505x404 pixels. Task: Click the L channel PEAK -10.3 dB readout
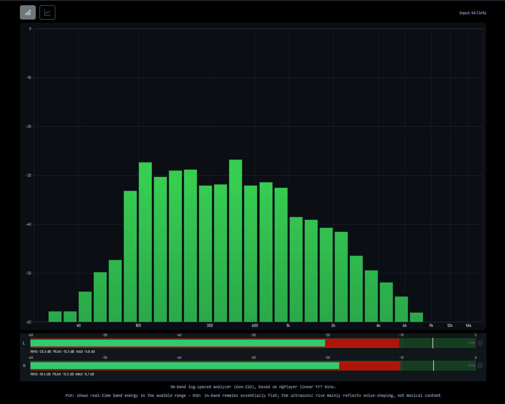click(64, 352)
